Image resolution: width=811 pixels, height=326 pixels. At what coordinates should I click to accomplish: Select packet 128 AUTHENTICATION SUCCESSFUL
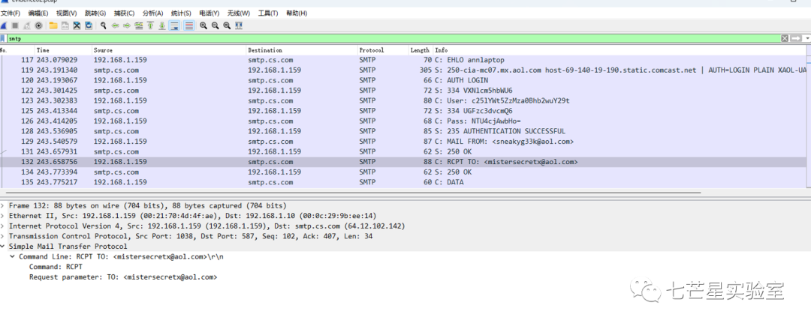pos(403,131)
